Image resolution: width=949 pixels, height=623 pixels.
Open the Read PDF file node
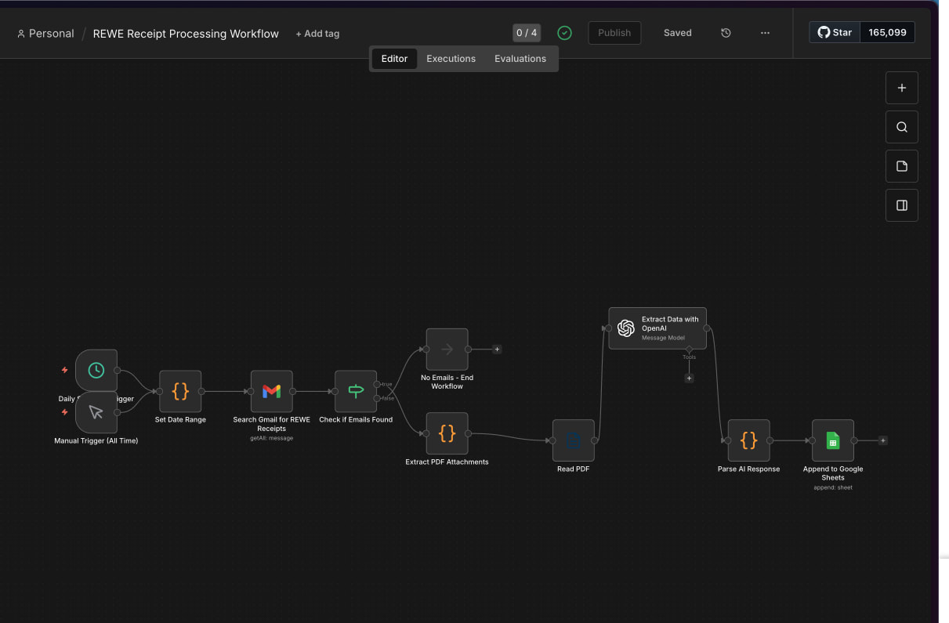[573, 440]
